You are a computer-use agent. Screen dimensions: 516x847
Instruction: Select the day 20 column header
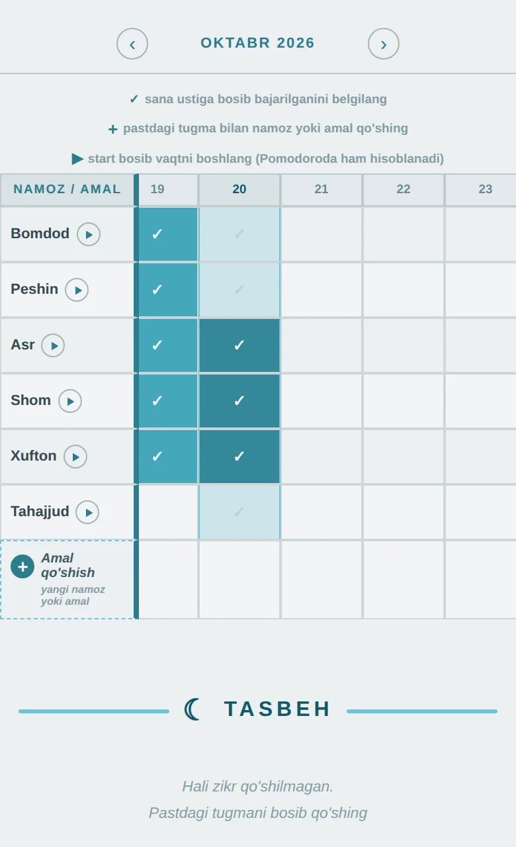239,190
